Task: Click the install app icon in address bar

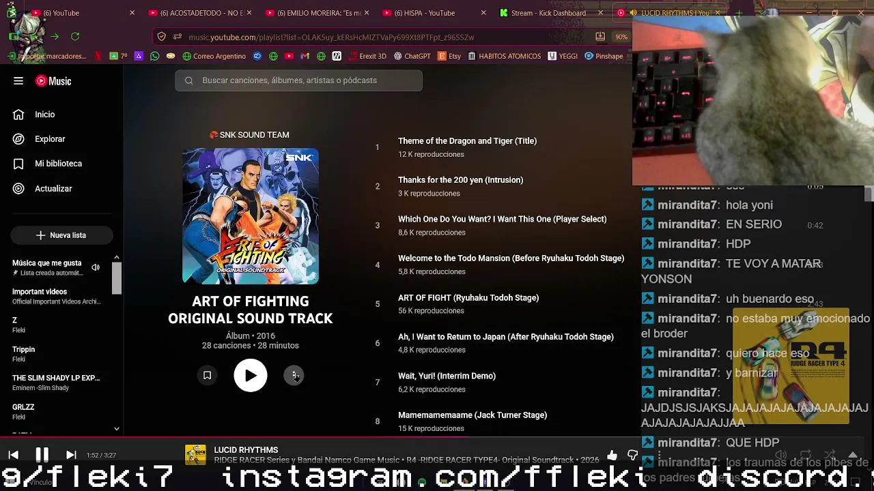Action: tap(600, 37)
